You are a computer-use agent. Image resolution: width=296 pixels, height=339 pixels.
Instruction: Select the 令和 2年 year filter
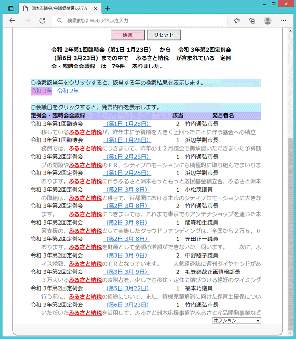point(68,91)
